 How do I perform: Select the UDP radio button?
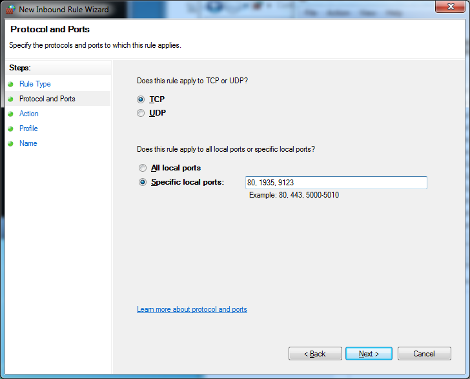click(141, 113)
